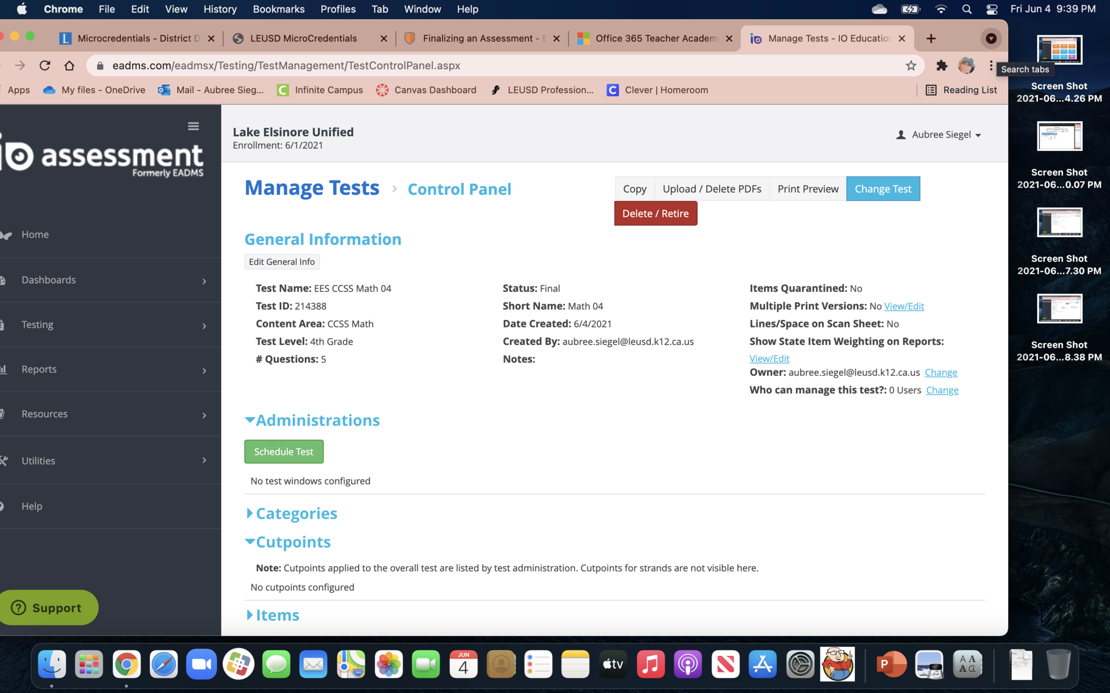Open the Bookmarks menu in menu bar

click(278, 9)
